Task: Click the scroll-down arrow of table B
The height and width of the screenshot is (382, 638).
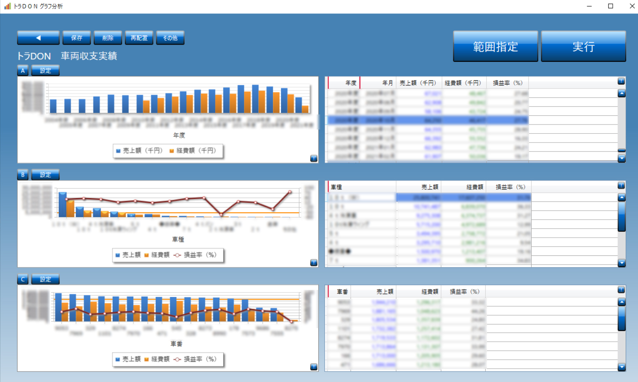Action: 622,263
